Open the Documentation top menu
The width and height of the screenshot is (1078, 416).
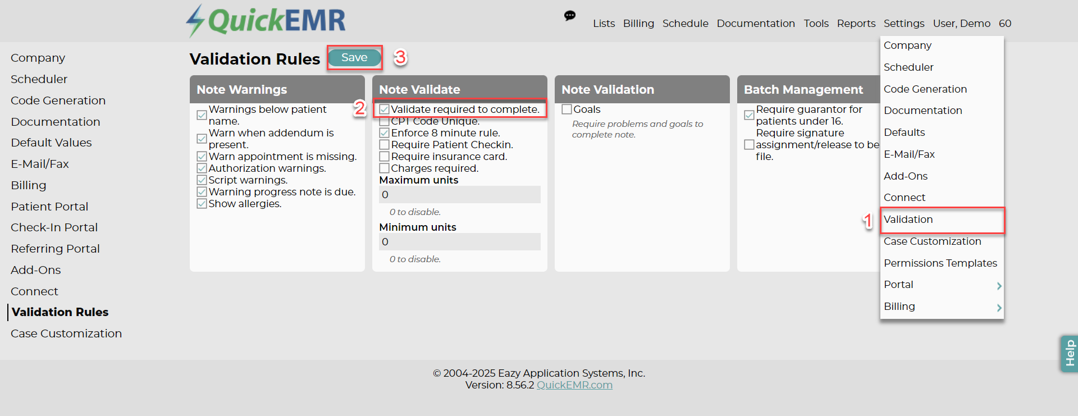[756, 24]
